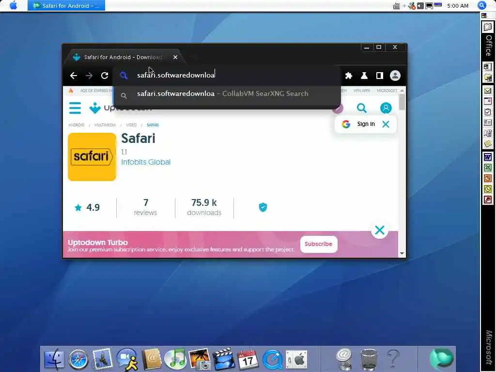Viewport: 496px width, 372px height.
Task: Click the display menu bar icon
Action: [x=429, y=6]
